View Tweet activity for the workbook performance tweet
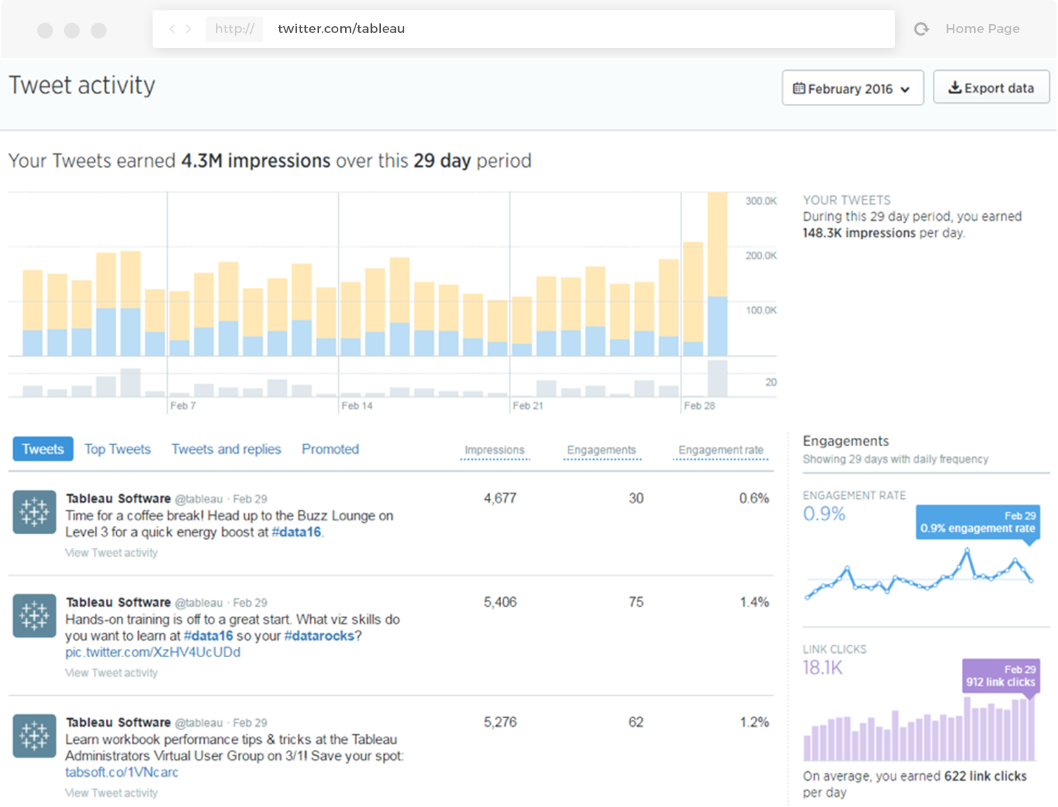Screen dimensions: 1058x807 [x=111, y=793]
